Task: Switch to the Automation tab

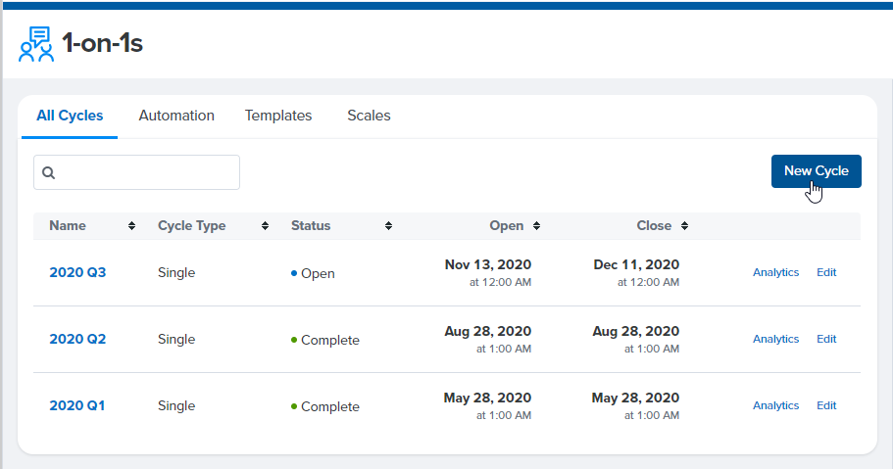Action: 176,116
